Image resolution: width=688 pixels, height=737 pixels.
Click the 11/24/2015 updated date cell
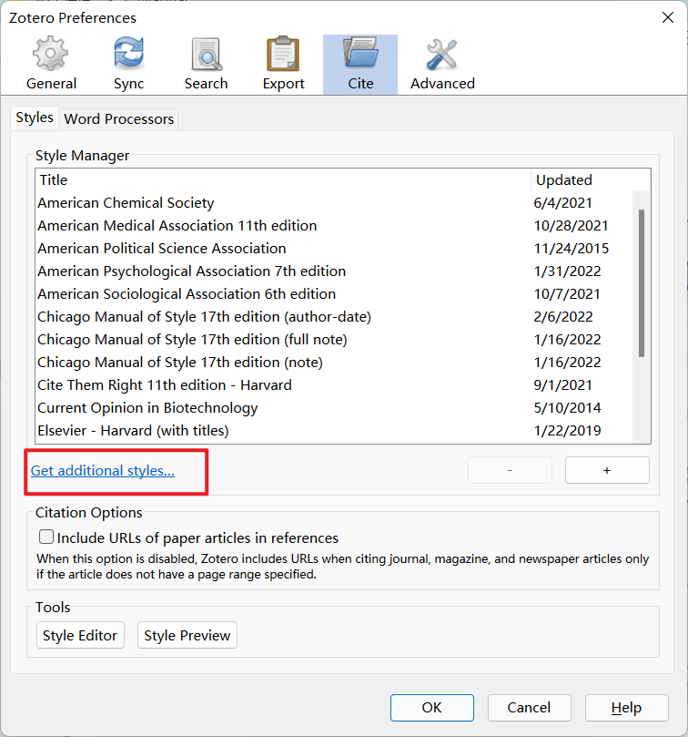click(x=572, y=248)
